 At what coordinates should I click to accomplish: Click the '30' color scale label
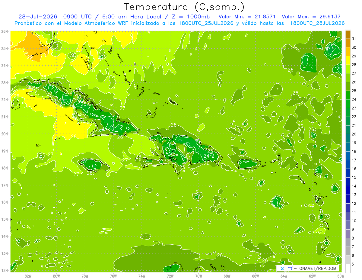click(x=354, y=47)
